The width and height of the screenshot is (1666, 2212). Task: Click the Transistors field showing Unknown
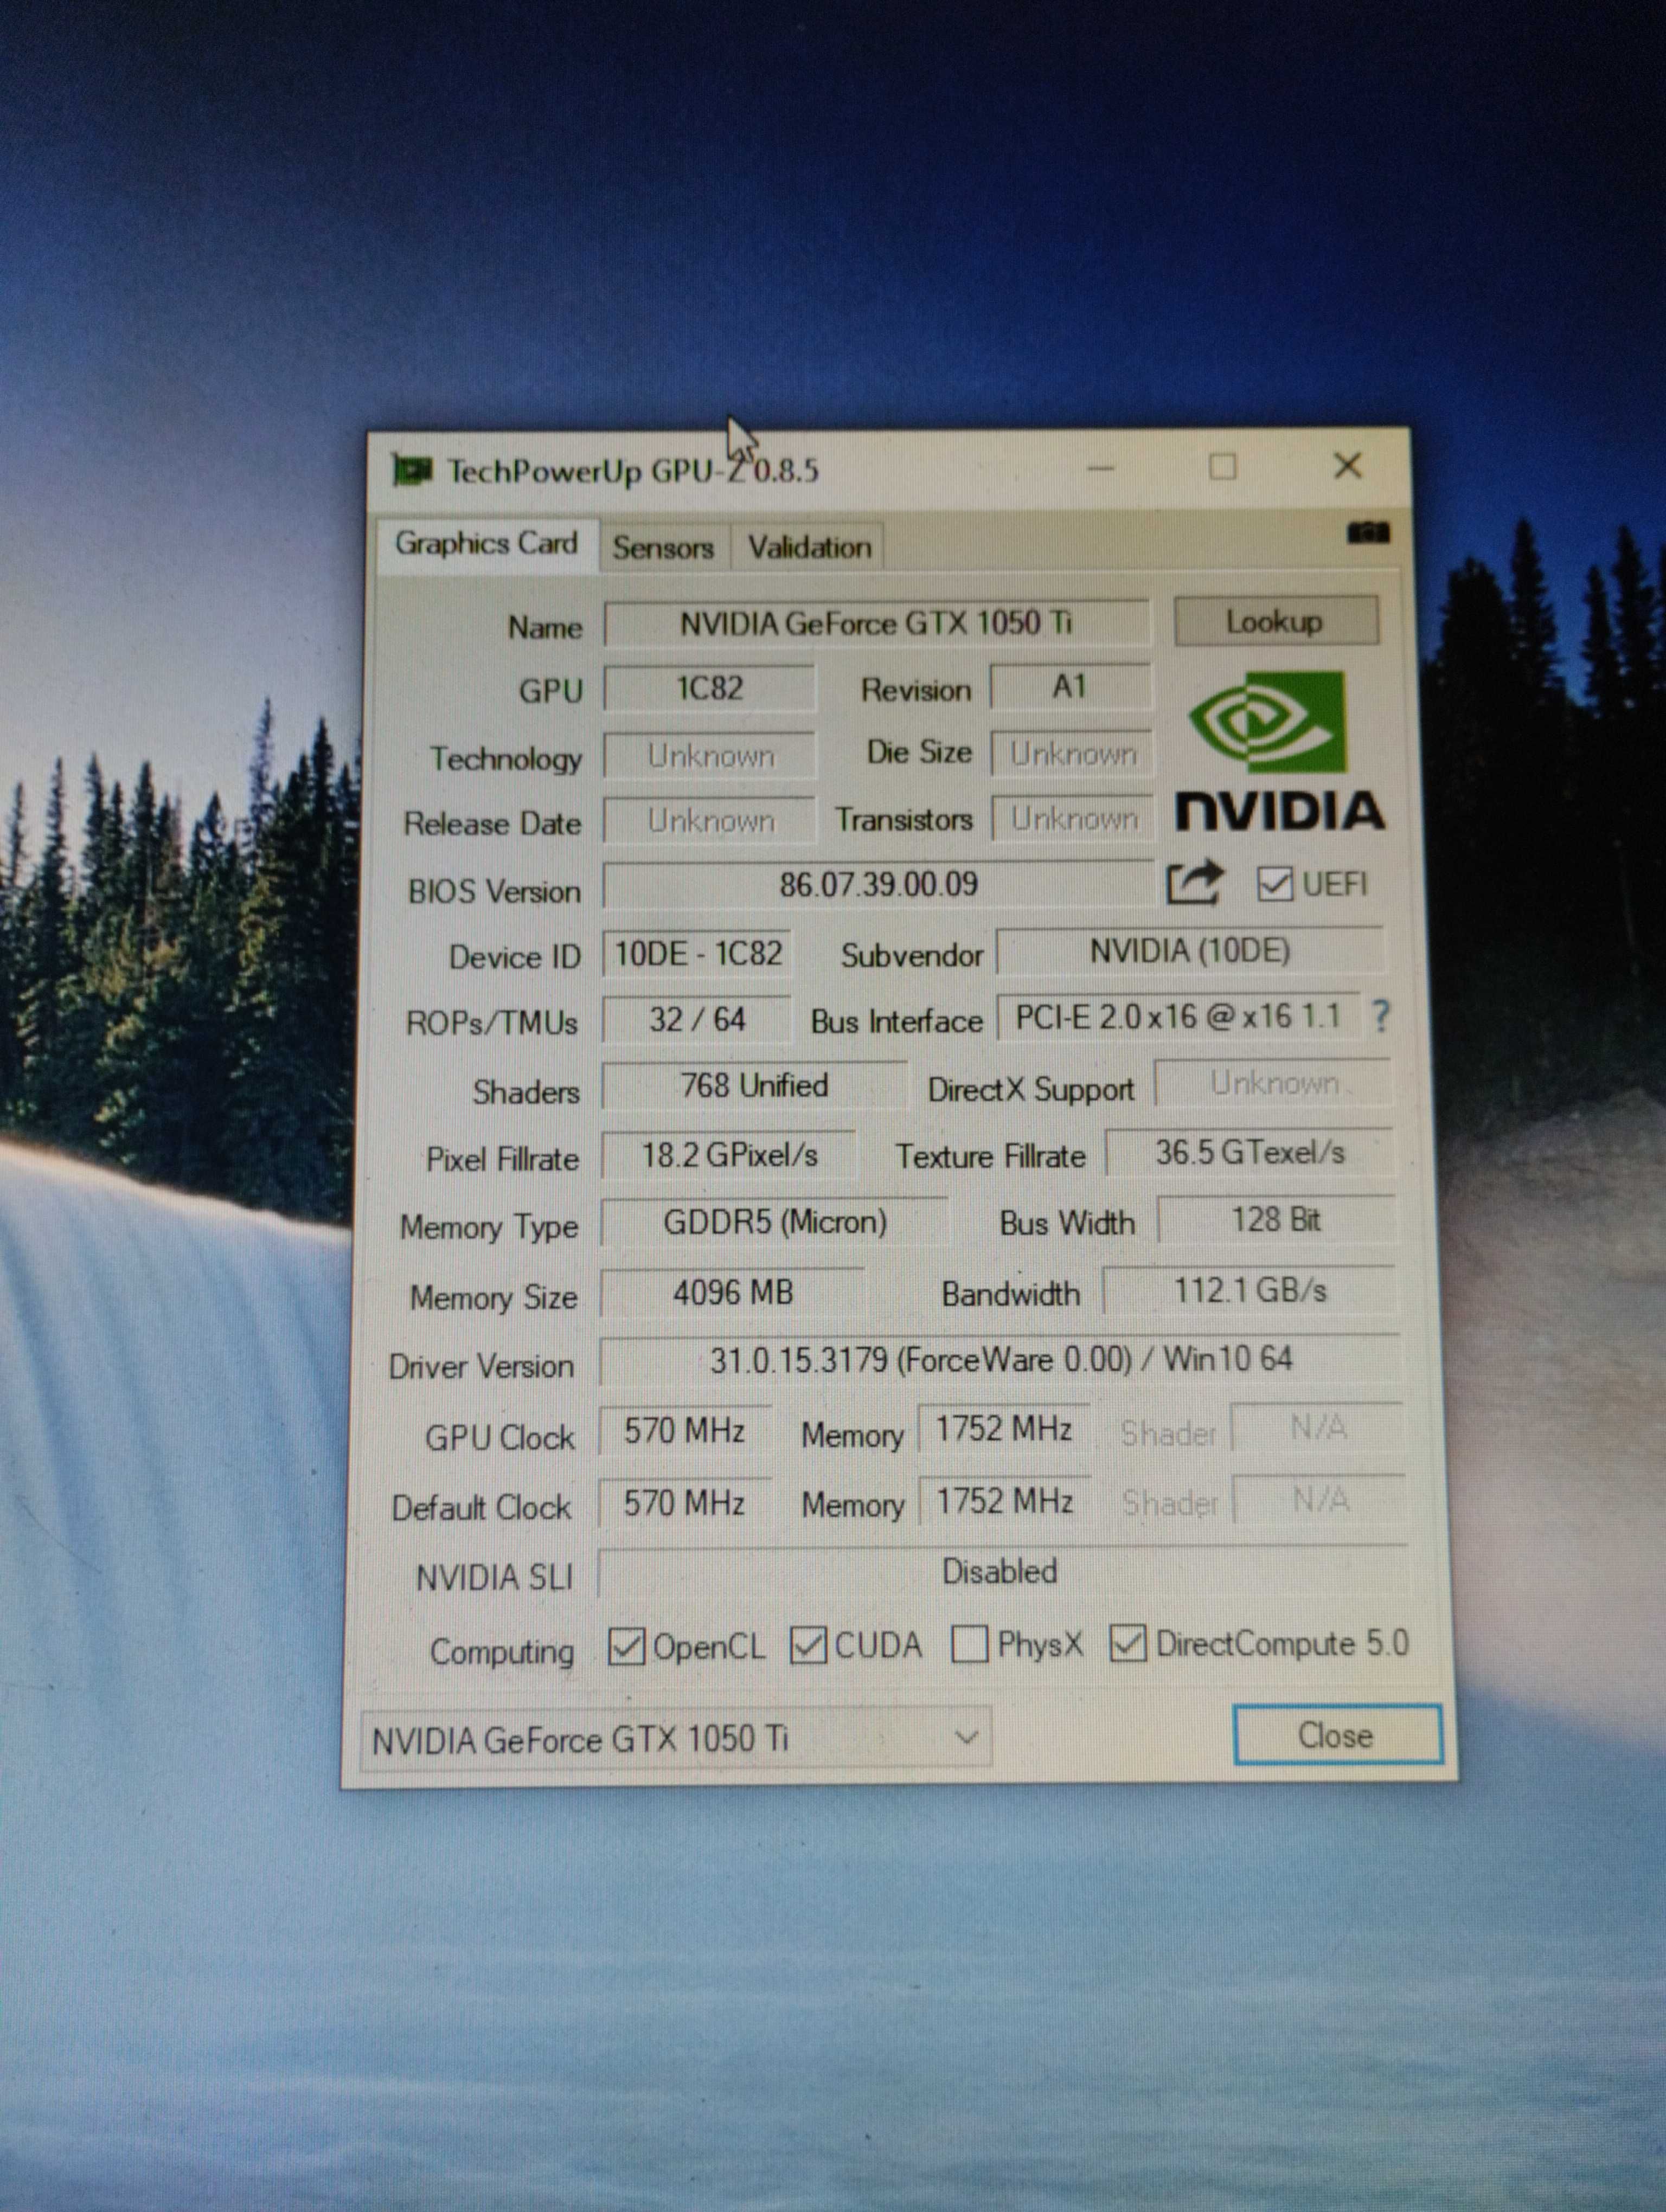click(x=1073, y=819)
